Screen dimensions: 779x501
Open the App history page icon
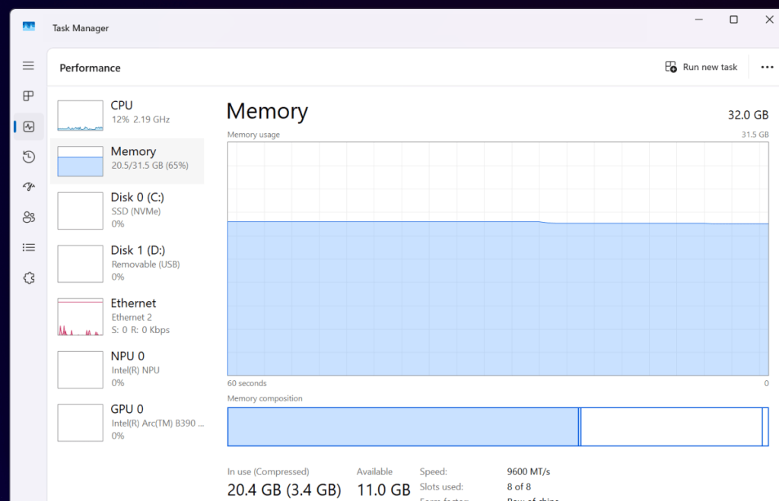point(28,157)
